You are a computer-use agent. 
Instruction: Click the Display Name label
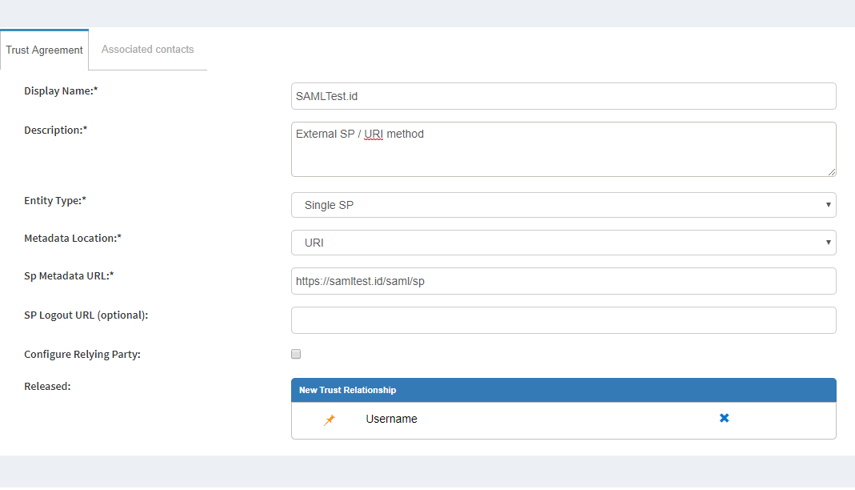pos(61,90)
